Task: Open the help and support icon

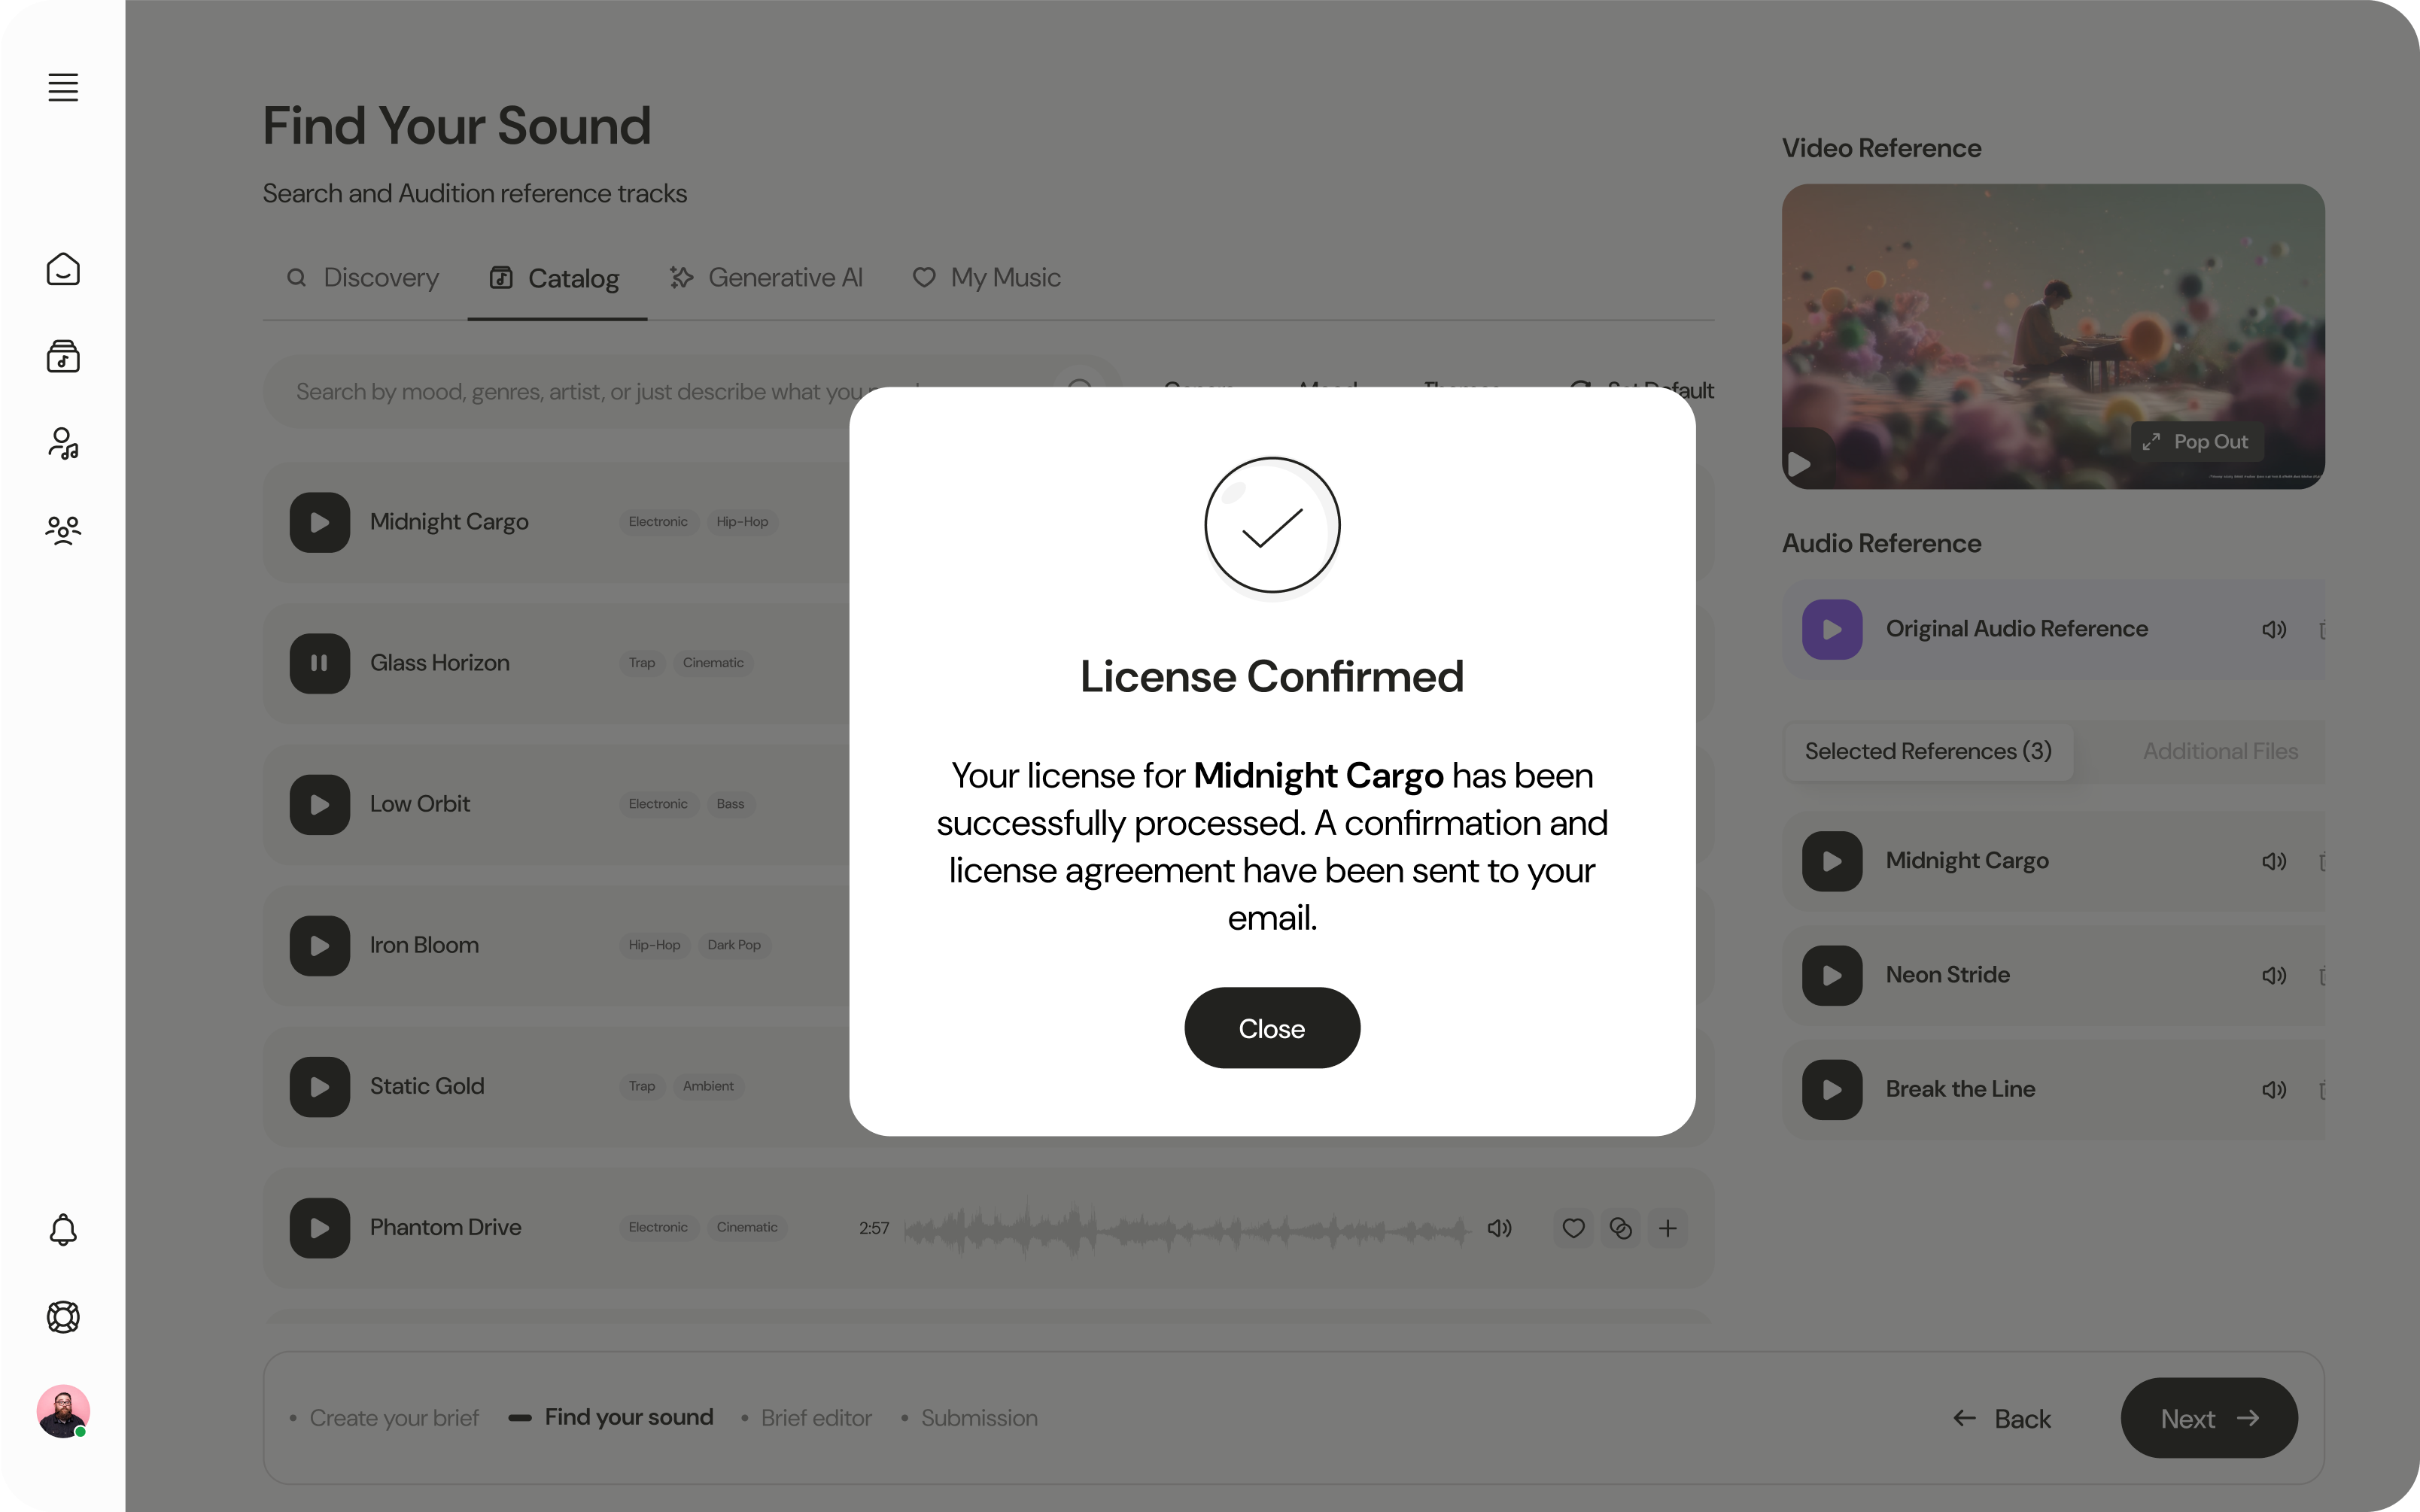Action: (x=63, y=1317)
